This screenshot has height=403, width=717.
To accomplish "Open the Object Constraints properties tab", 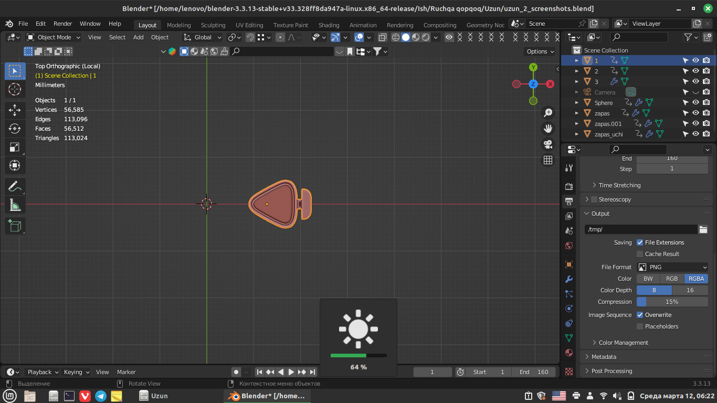I will pos(569,323).
